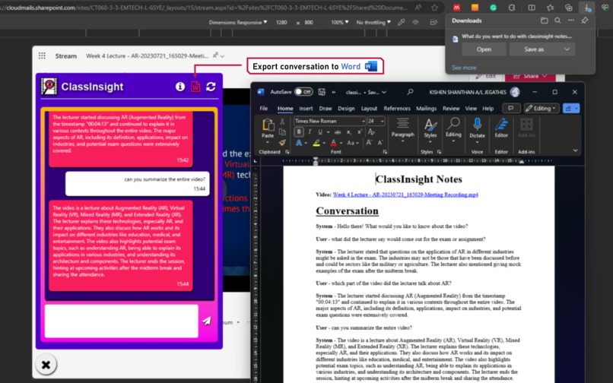This screenshot has width=613, height=383.
Task: Toggle Subscript formatting in Word
Action: tap(349, 132)
